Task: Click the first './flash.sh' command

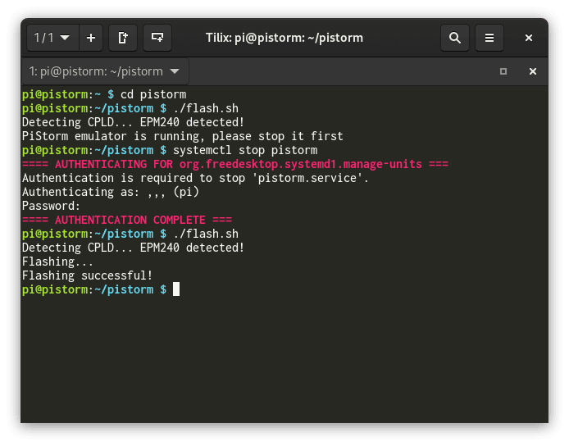Action: point(206,108)
